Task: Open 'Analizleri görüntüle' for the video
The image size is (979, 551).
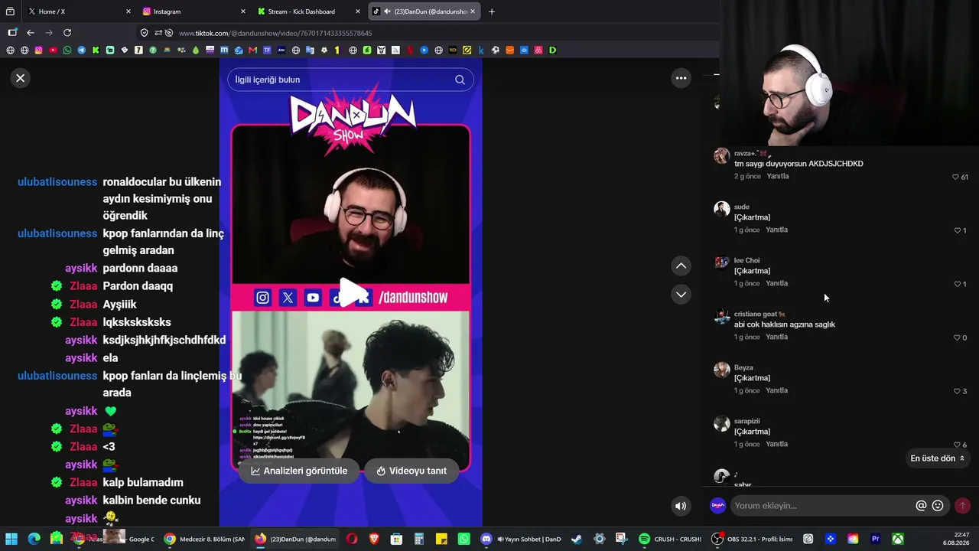Action: click(299, 471)
